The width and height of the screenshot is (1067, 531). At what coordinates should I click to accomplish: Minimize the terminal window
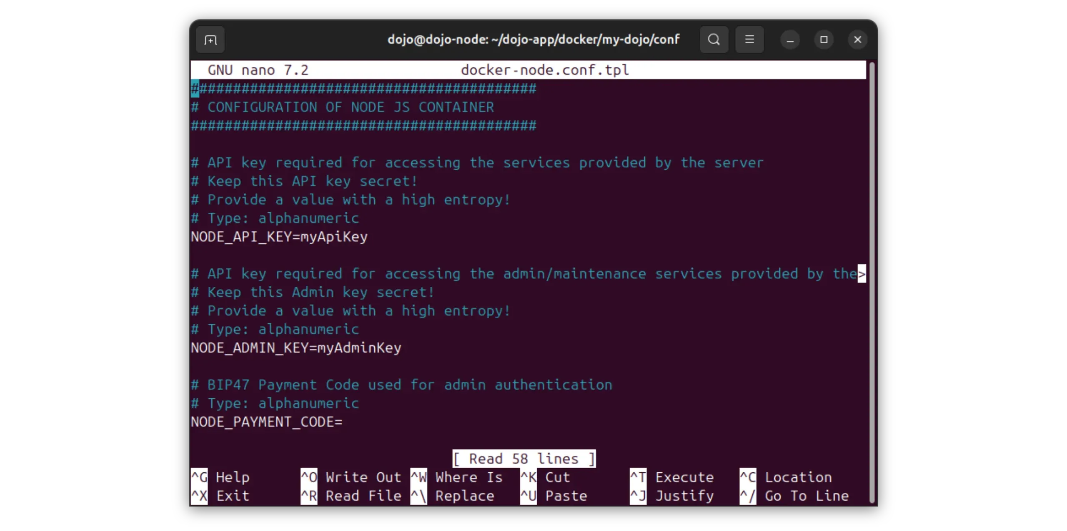[x=790, y=40]
